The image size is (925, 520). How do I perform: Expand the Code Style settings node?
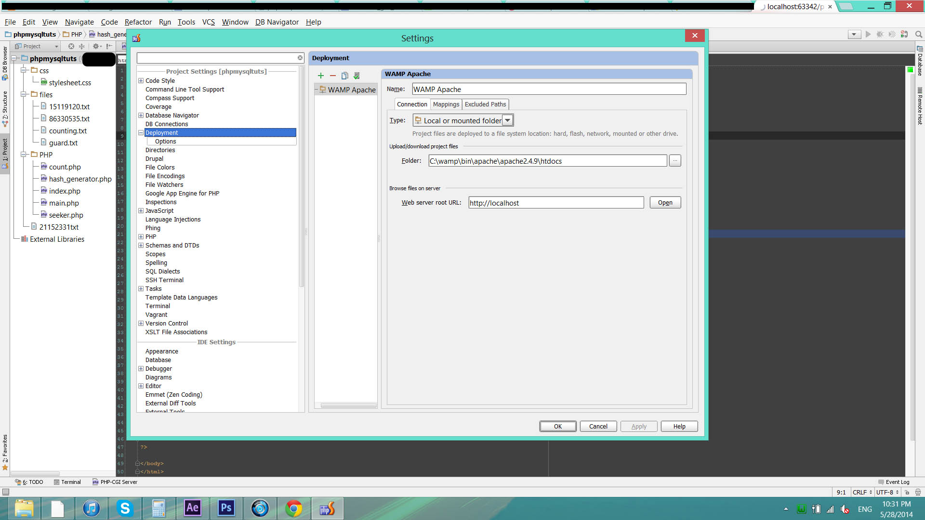click(x=141, y=81)
